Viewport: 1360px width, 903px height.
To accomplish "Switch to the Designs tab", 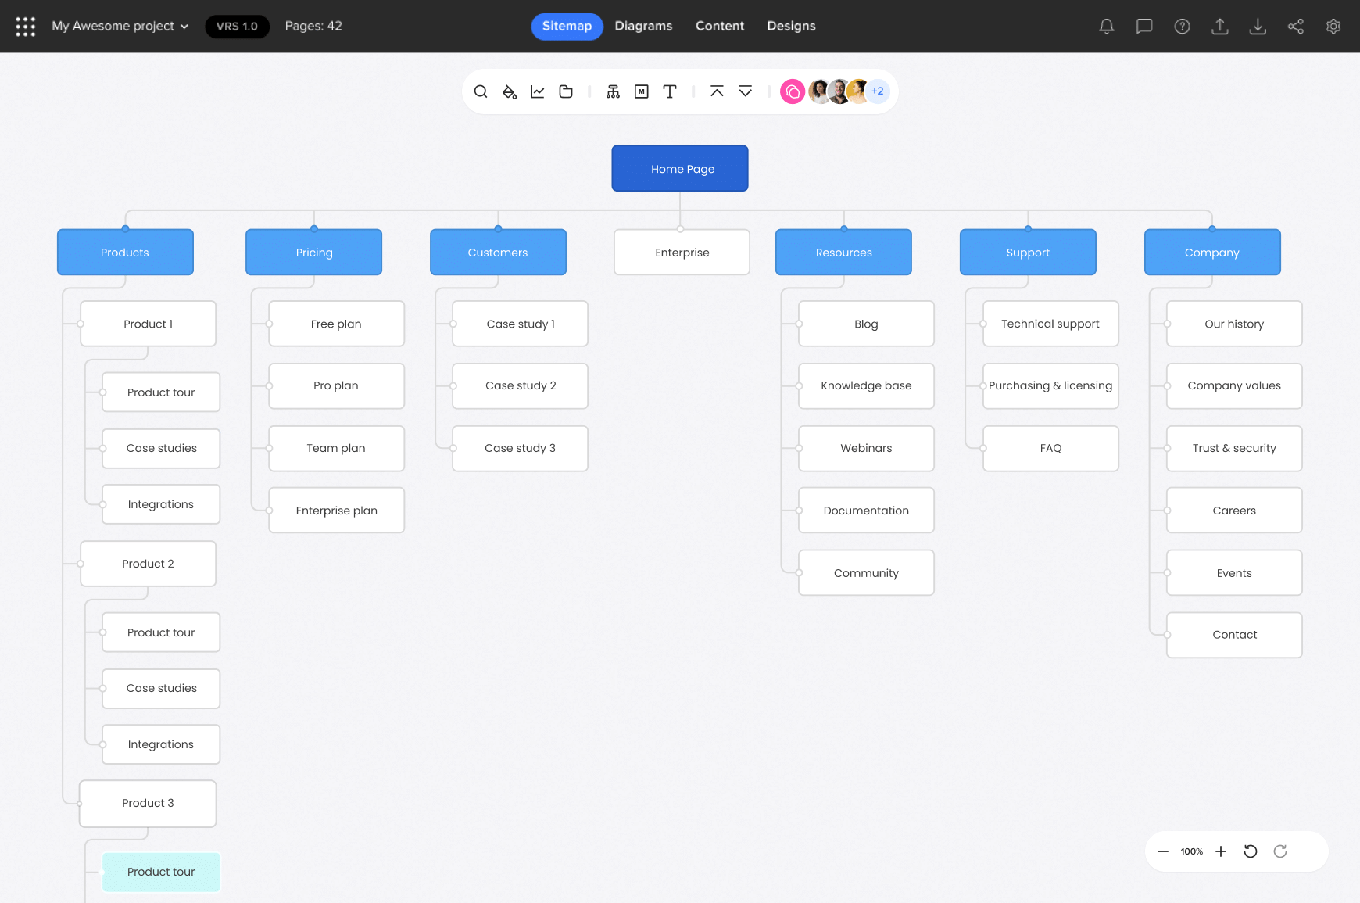I will pyautogui.click(x=791, y=27).
